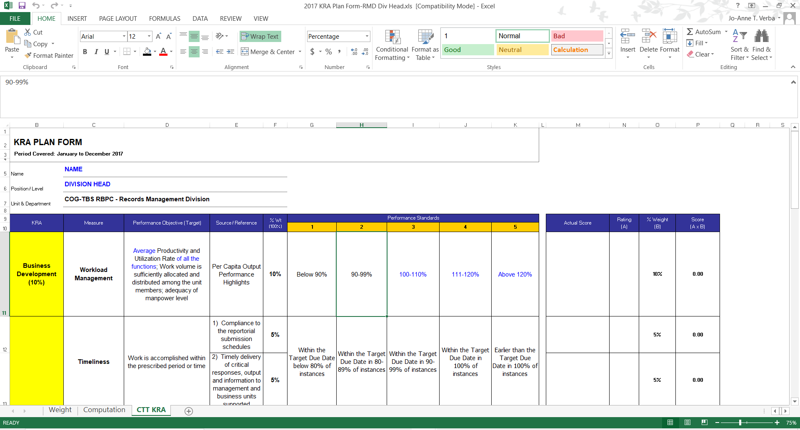Collapse the ribbon
The height and width of the screenshot is (430, 800).
click(793, 67)
